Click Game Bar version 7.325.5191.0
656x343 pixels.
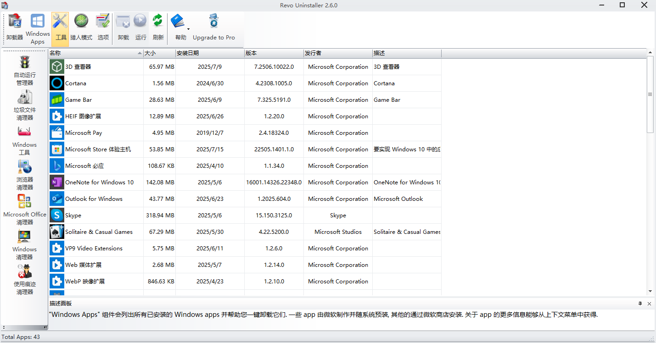click(274, 100)
